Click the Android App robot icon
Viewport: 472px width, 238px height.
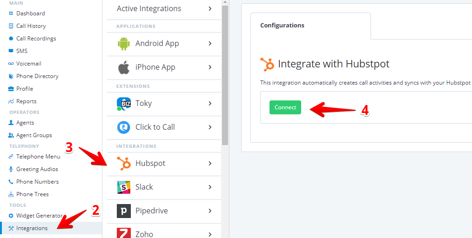click(123, 44)
